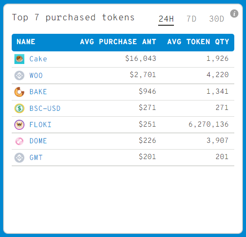Screen dimensions: 246x237
Task: Open the FLOKI token link
Action: coord(41,125)
